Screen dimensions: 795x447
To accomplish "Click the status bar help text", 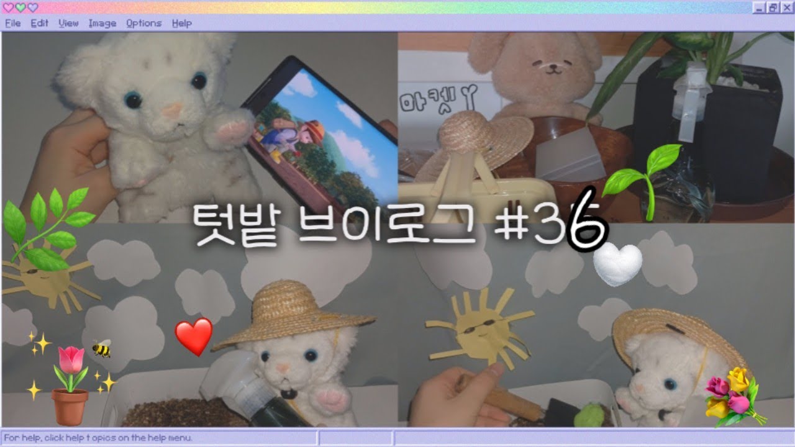I will click(98, 438).
